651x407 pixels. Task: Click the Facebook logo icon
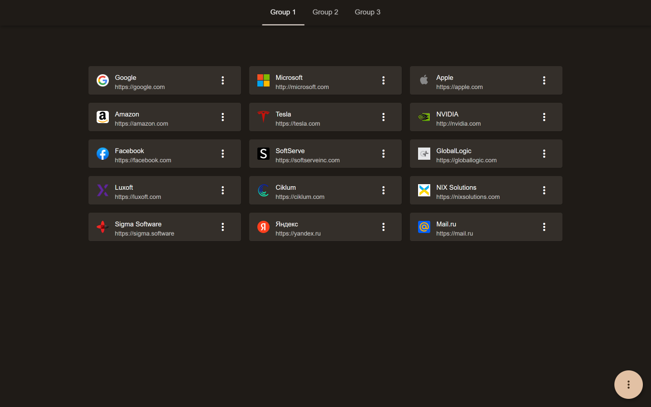(x=103, y=154)
